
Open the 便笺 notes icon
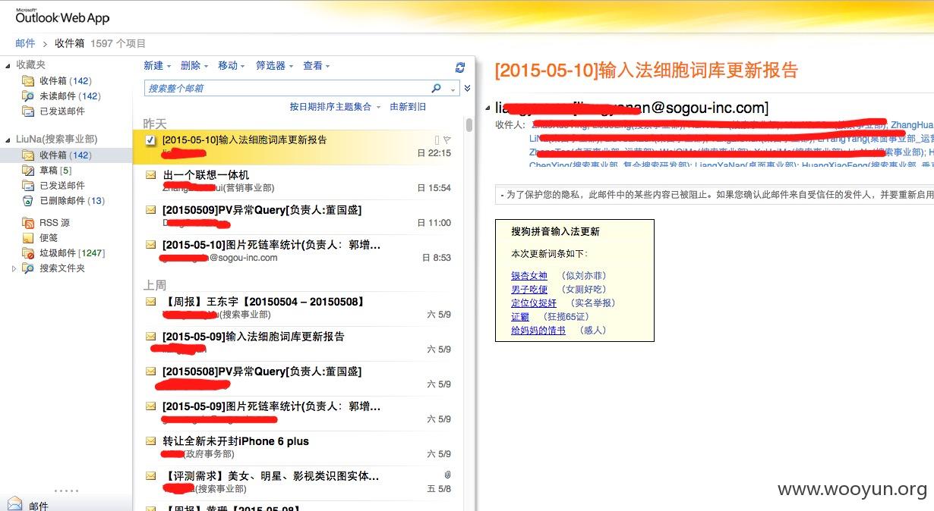[28, 238]
